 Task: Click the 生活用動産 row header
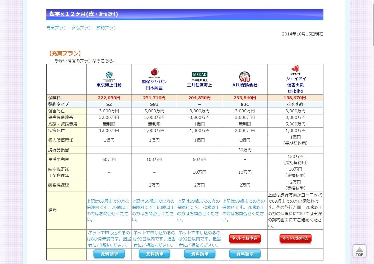coord(66,159)
